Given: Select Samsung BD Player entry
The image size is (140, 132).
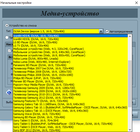Looking at the screenshot, I should (x=70, y=117).
